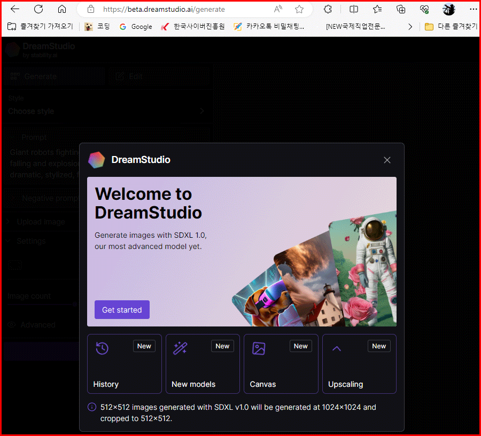Switch to the Edit tab
Viewport: 481px width, 436px height.
coord(159,76)
